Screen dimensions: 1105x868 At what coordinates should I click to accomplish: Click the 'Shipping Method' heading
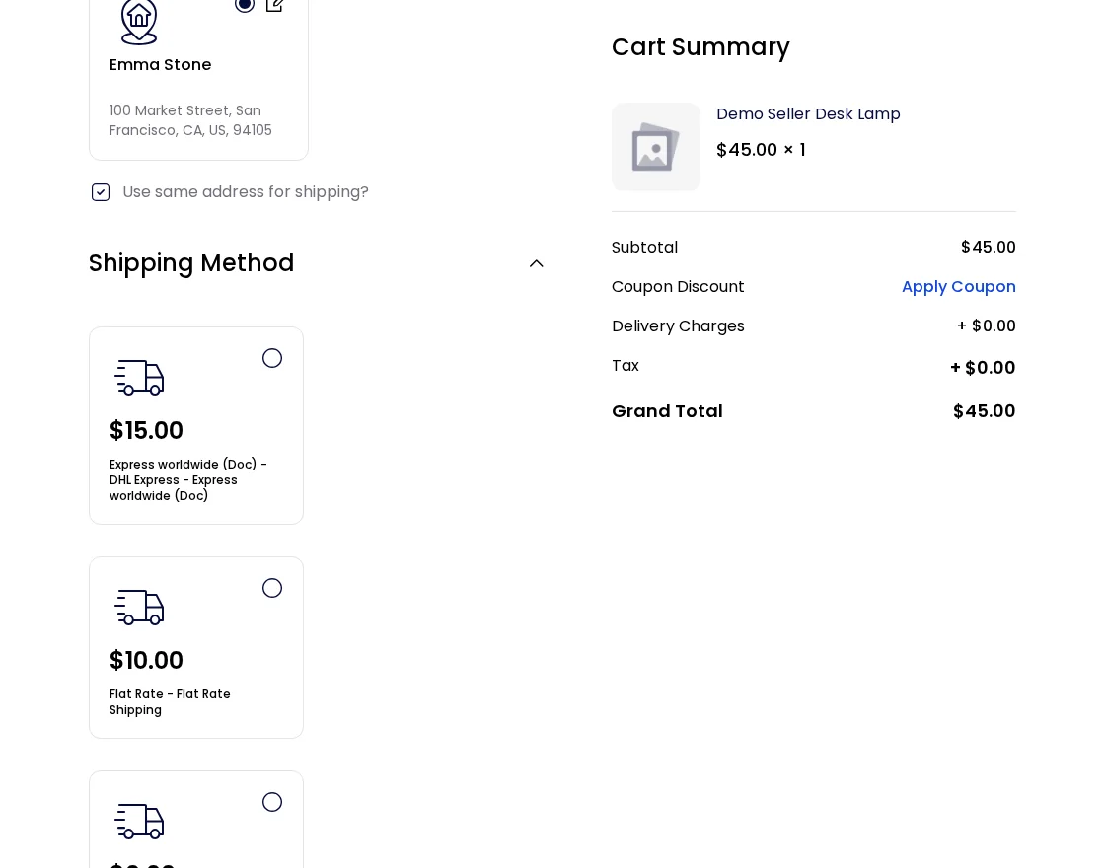pyautogui.click(x=191, y=262)
